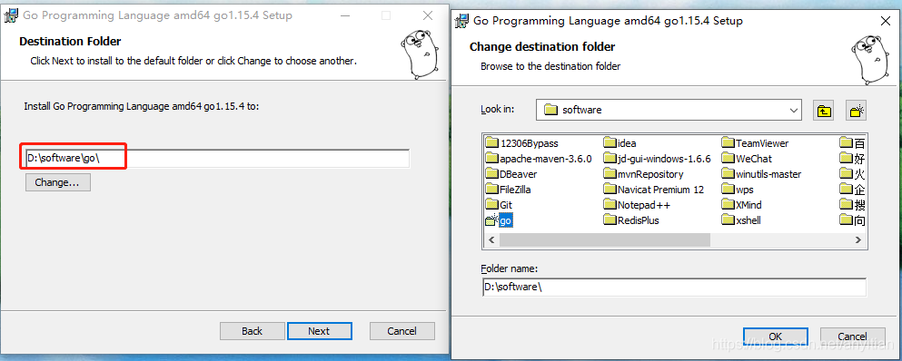The width and height of the screenshot is (902, 361).
Task: Select the Notepad++ folder
Action: [638, 205]
